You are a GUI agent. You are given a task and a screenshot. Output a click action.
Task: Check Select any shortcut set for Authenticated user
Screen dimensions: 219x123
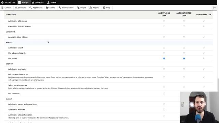point(184,87)
